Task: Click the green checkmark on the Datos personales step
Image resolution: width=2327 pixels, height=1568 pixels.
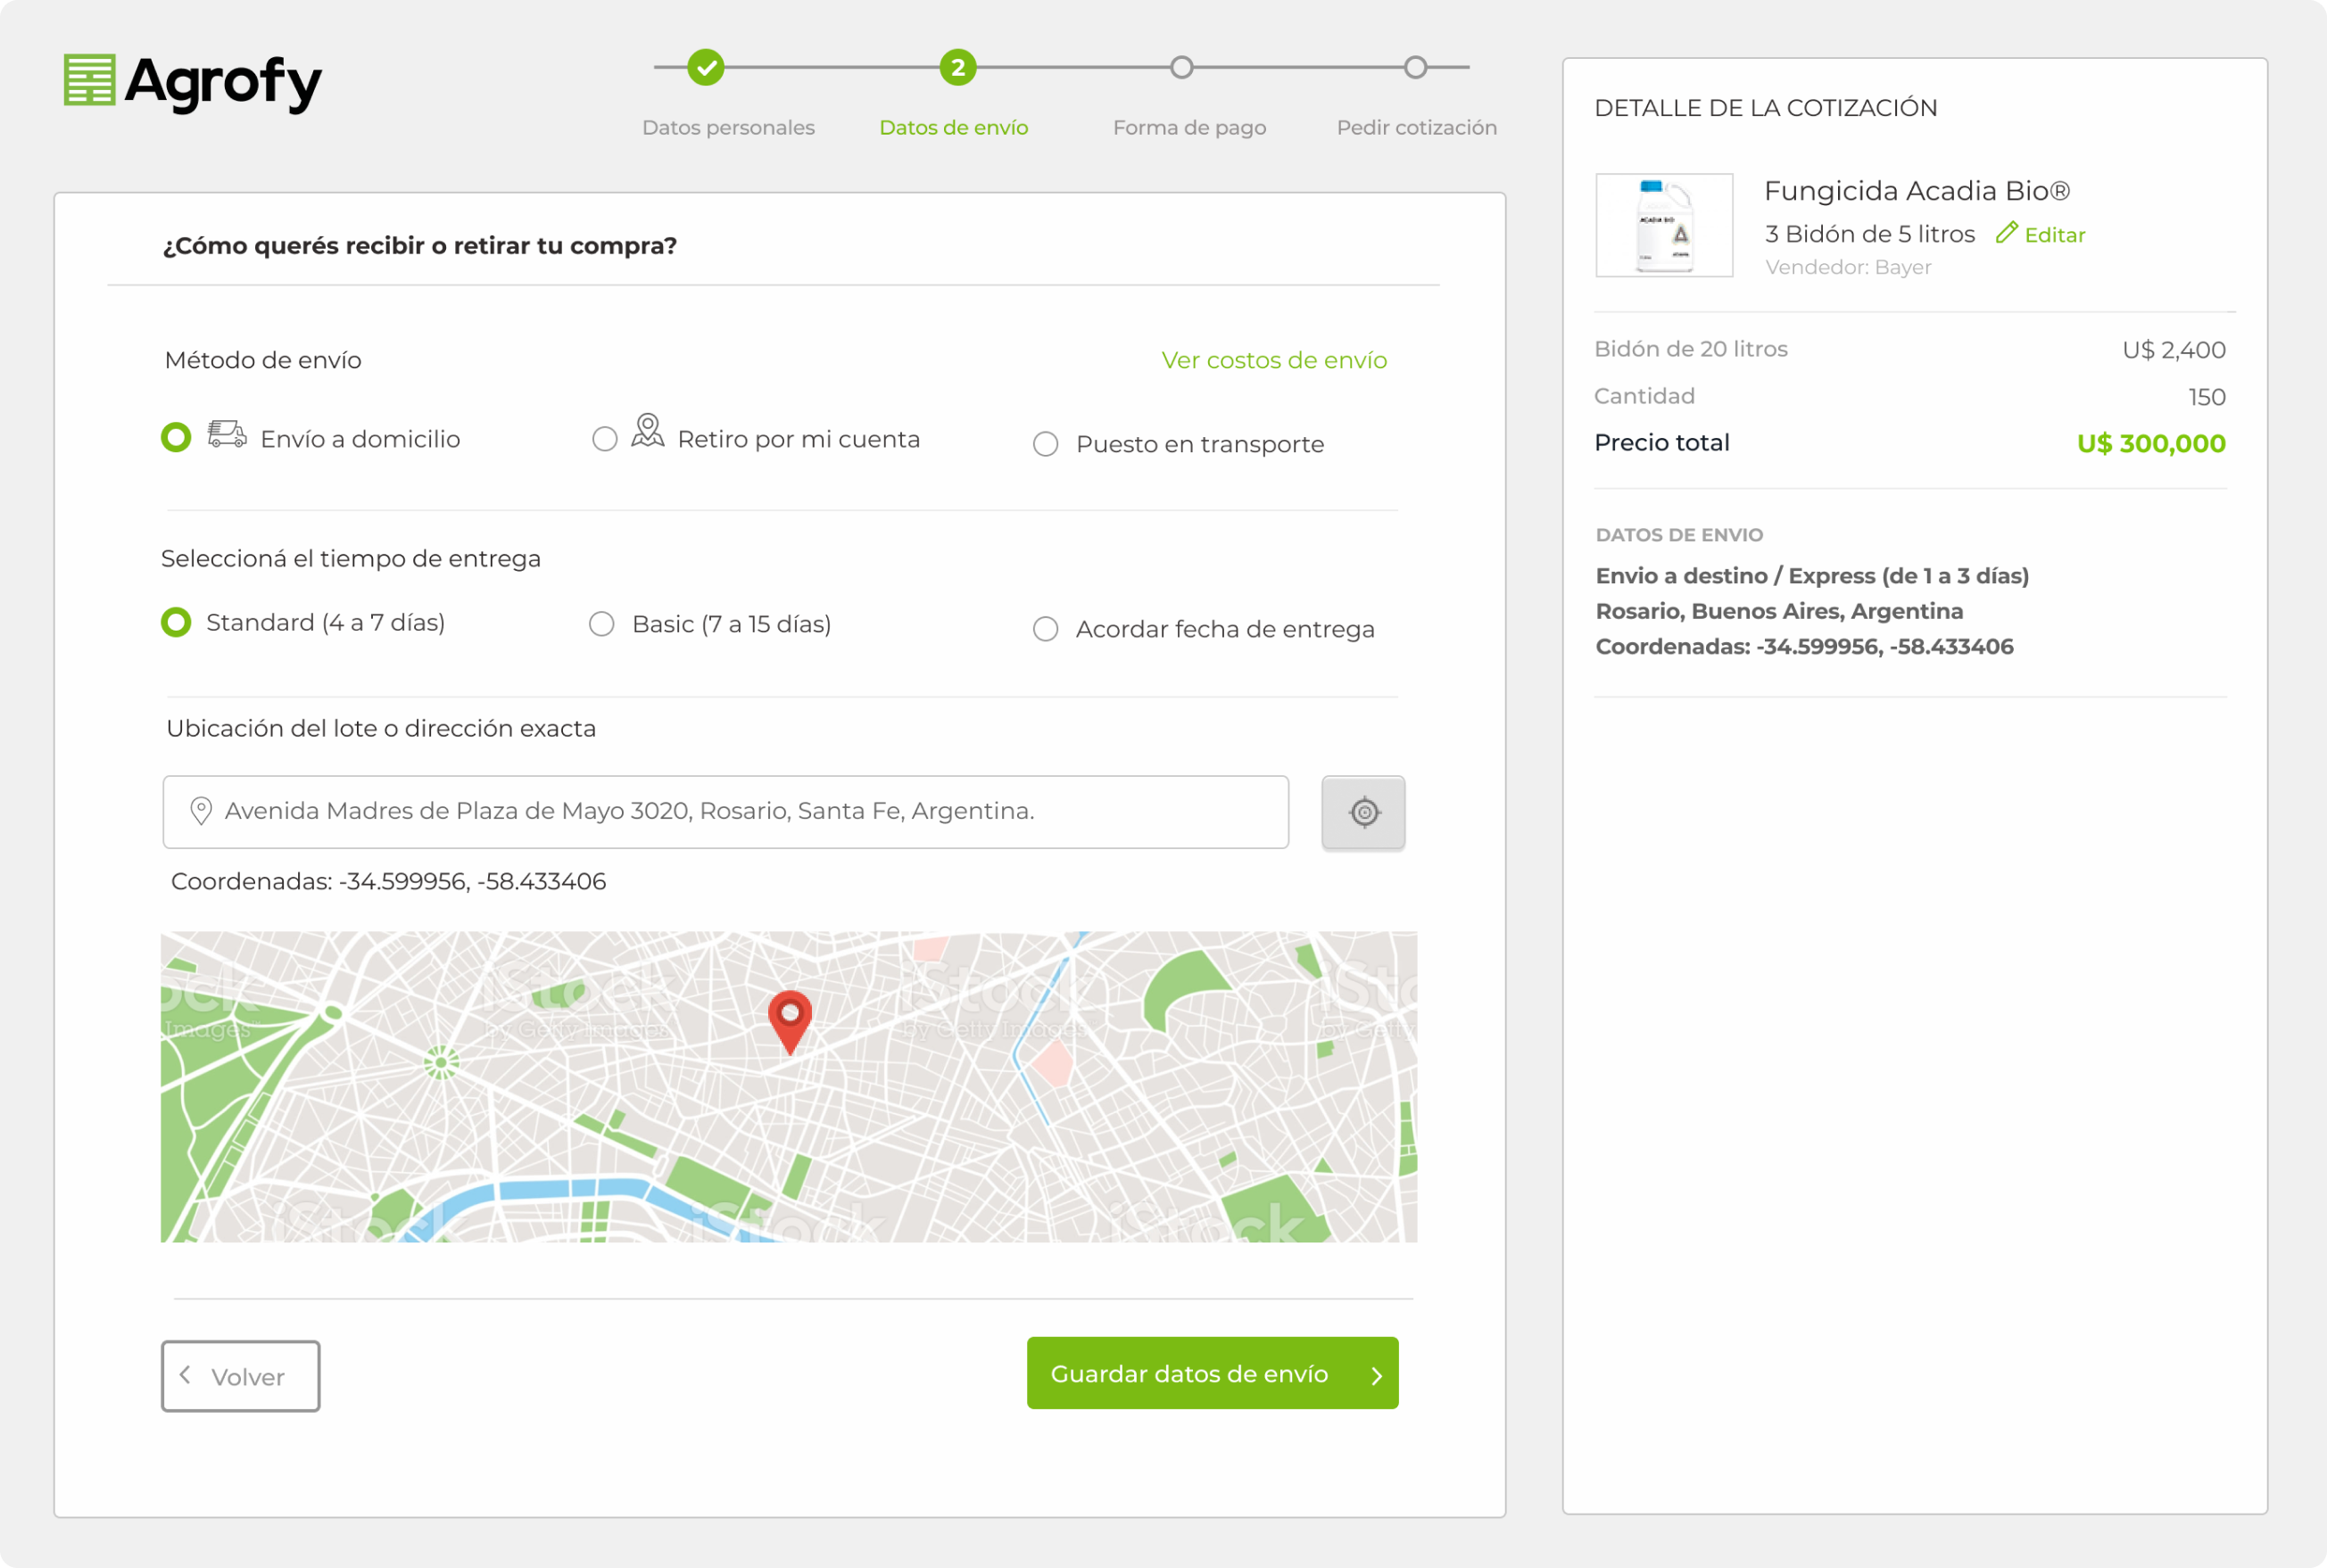Action: click(x=709, y=68)
